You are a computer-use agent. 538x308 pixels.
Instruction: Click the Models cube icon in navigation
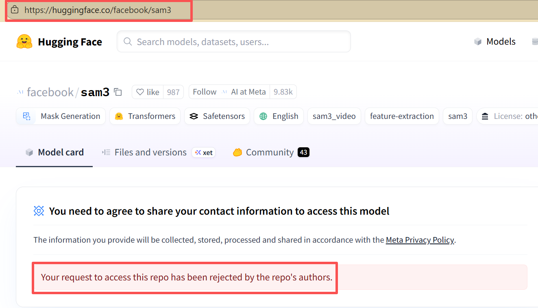(x=478, y=42)
